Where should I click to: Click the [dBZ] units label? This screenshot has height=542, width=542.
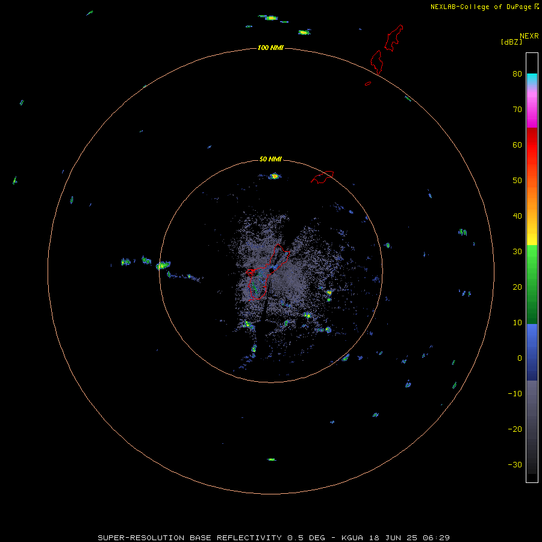coord(511,42)
